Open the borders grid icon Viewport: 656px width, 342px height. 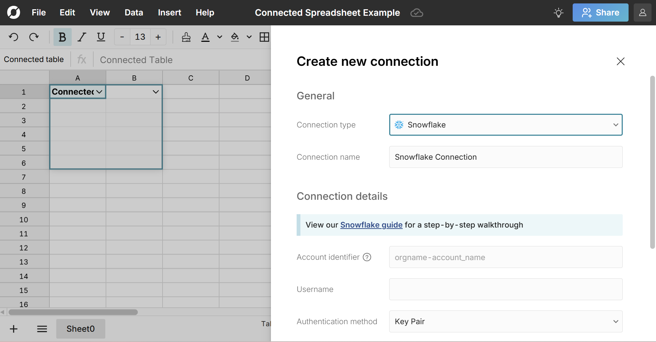tap(264, 37)
